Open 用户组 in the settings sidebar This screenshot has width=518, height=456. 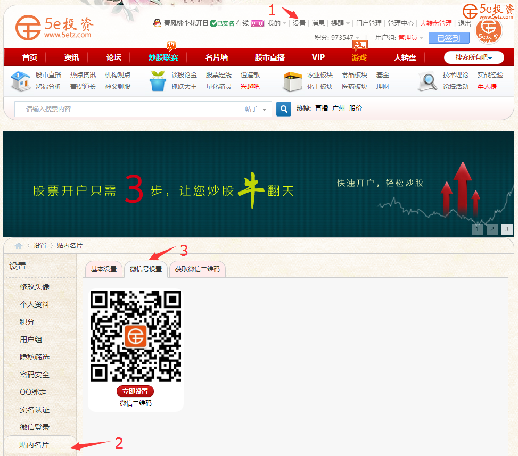tap(31, 339)
